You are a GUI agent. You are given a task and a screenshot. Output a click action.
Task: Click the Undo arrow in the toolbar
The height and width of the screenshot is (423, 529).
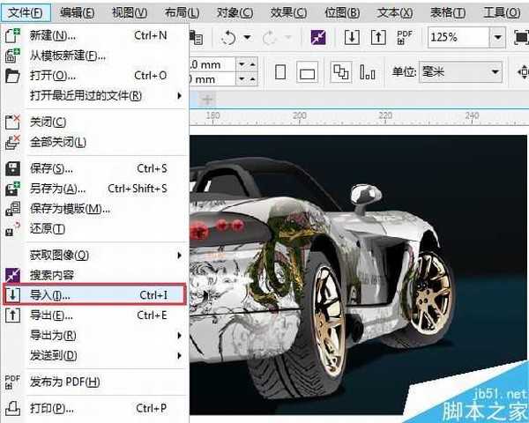(x=228, y=37)
